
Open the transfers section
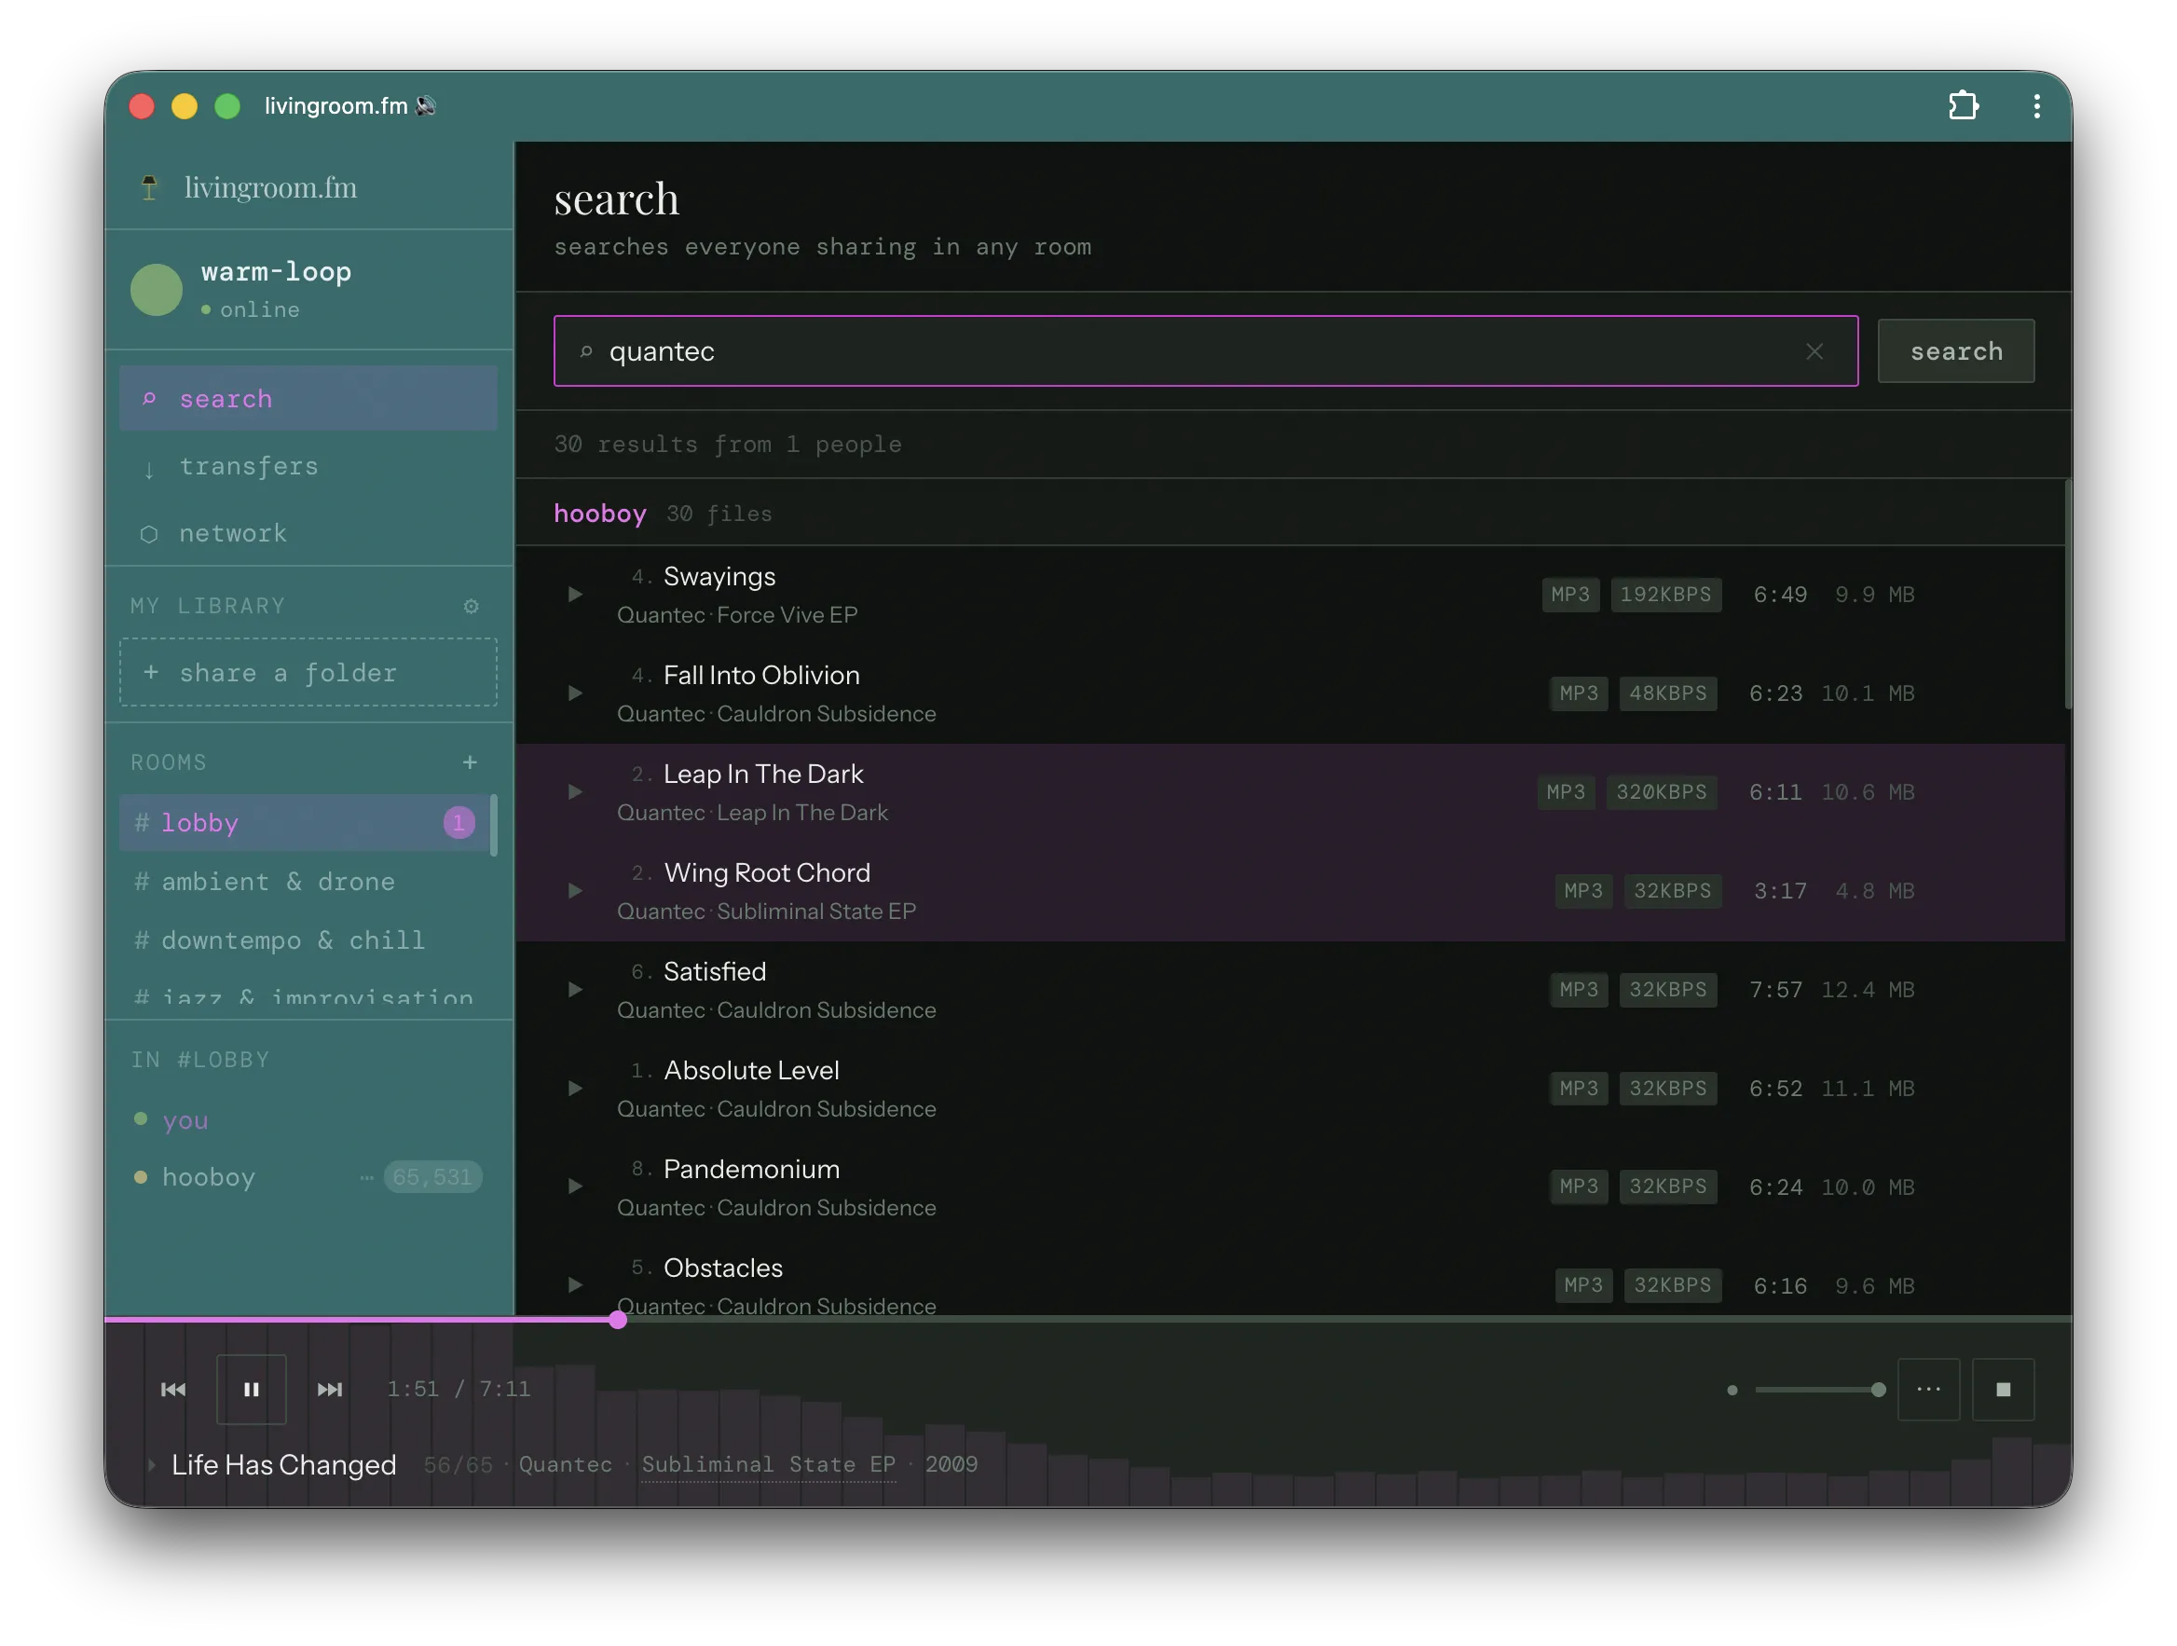point(308,466)
